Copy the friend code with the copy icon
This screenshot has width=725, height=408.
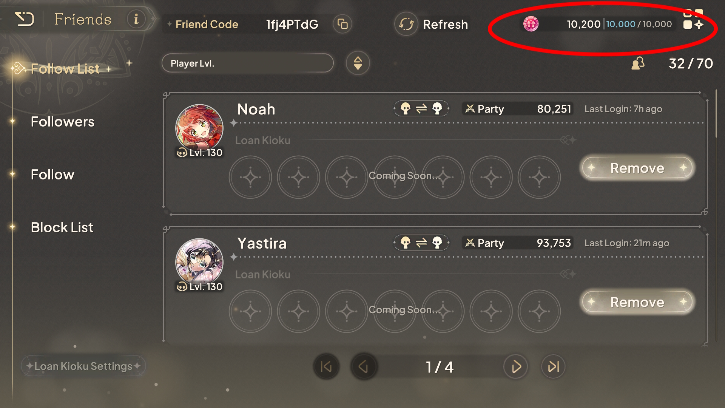coord(342,24)
